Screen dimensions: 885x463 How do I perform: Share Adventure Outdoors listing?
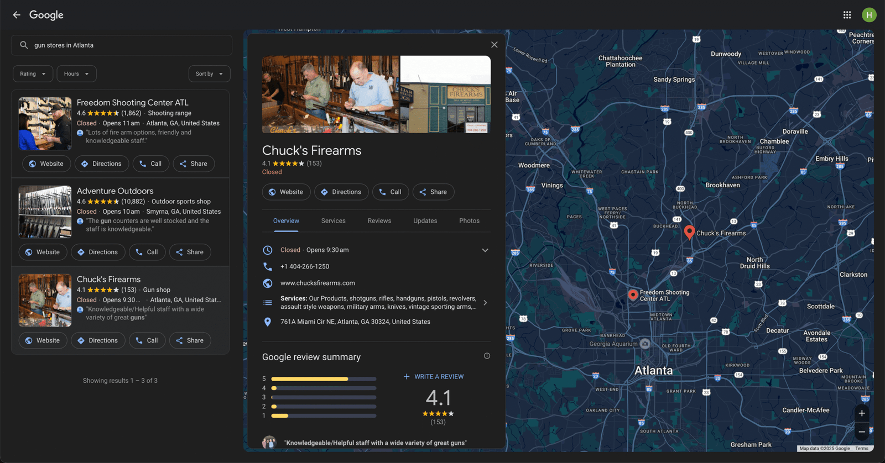click(x=190, y=252)
